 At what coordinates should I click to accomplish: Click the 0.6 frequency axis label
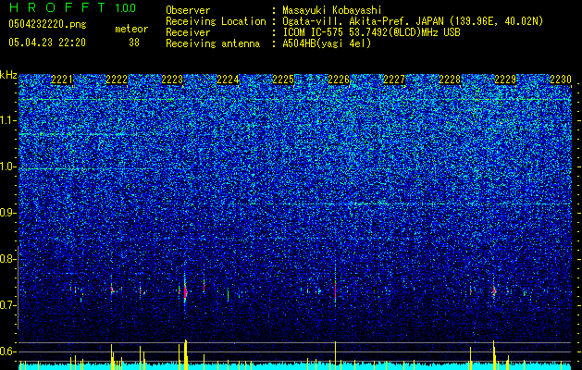(7, 351)
